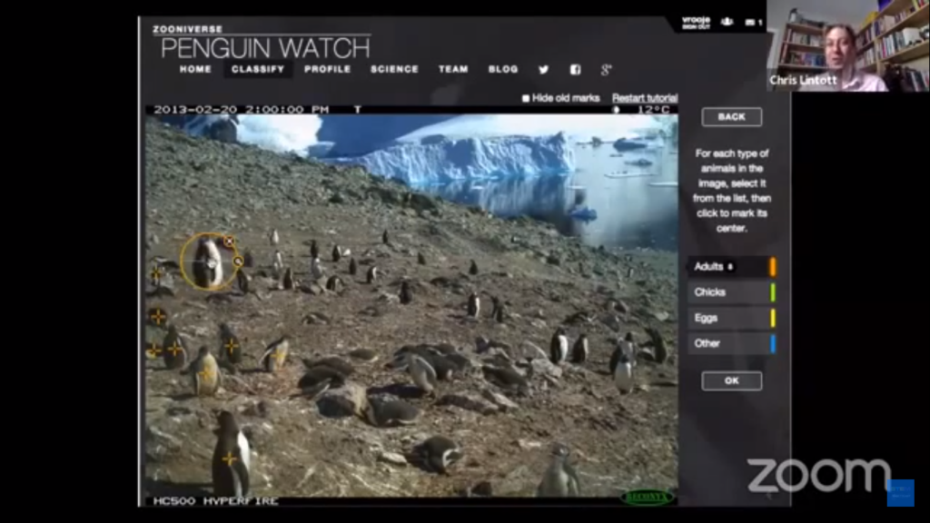The width and height of the screenshot is (930, 523).
Task: Open the Profile page
Action: tap(327, 69)
